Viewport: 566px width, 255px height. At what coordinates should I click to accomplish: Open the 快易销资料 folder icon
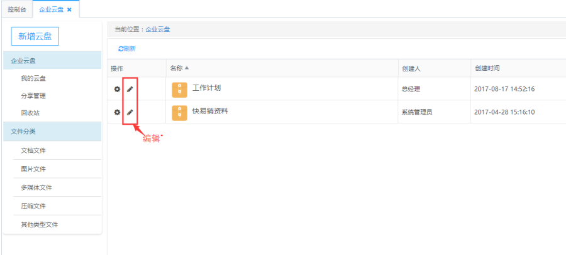179,113
